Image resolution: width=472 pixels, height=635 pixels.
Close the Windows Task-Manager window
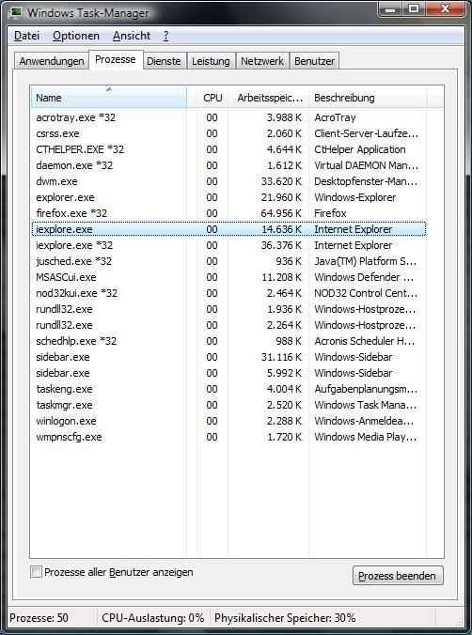click(x=445, y=8)
